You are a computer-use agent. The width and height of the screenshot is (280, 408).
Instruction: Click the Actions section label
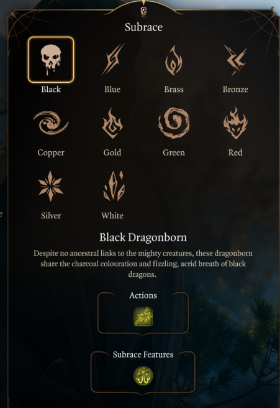click(x=143, y=295)
